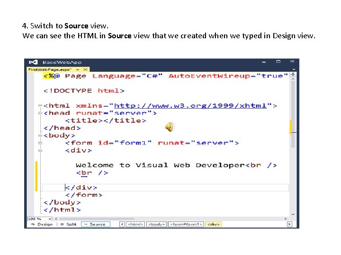Click the vertical scrollbar up arrow
341x255 pixels.
click(293, 79)
